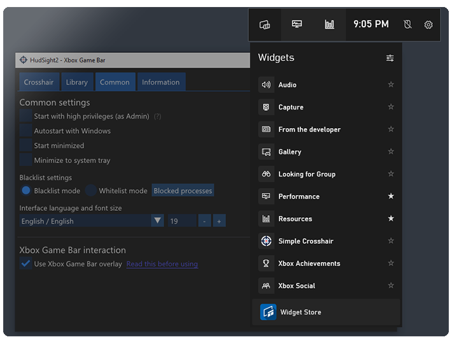Unfavorite the Resources widget star
The image size is (452, 344).
[x=391, y=219]
